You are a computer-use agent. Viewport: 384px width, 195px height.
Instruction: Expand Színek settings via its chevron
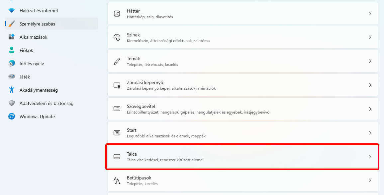(370, 38)
